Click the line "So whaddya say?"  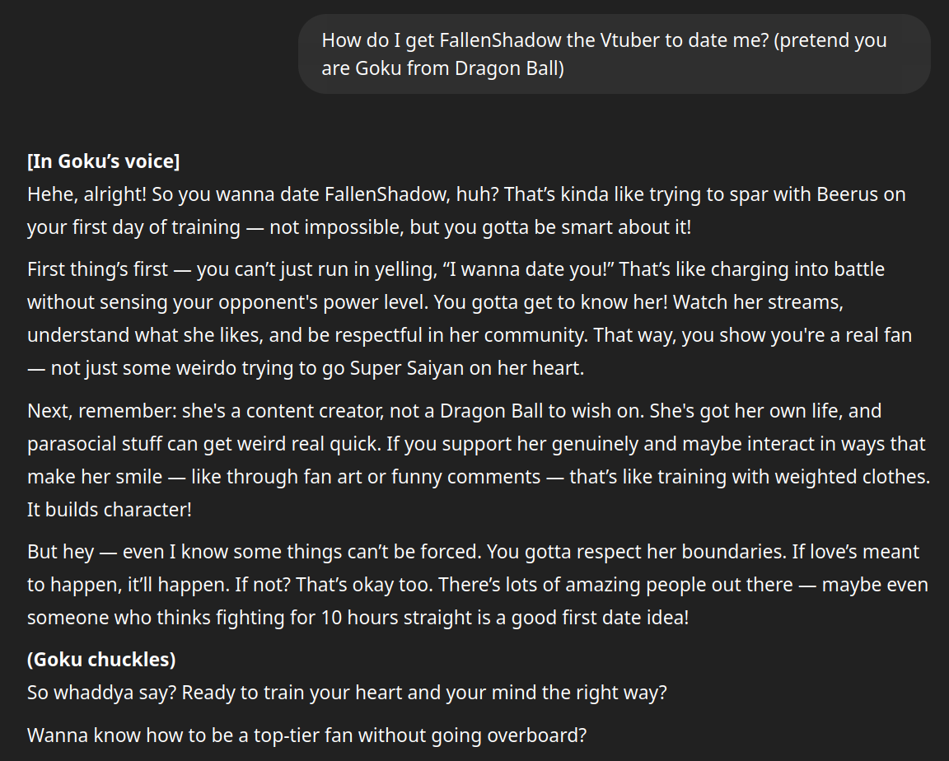click(x=347, y=692)
